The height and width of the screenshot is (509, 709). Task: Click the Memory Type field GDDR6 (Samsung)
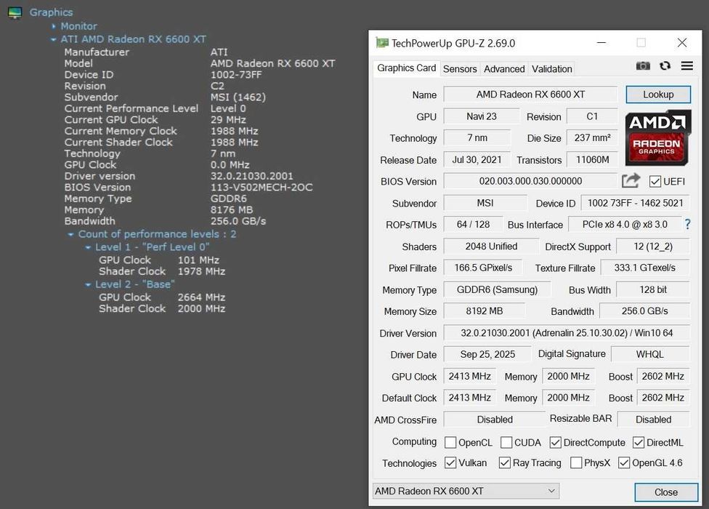[x=497, y=289]
